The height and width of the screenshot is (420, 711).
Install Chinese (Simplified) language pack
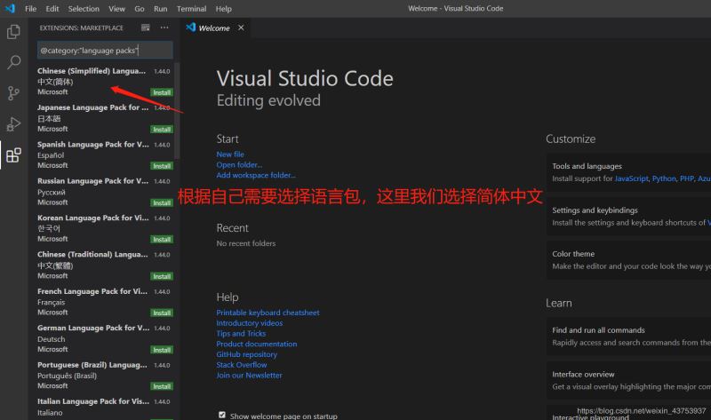click(x=162, y=92)
